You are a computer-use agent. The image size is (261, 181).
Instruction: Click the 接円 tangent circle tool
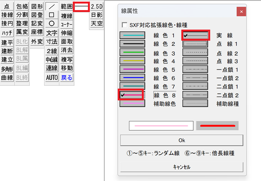click(x=7, y=23)
